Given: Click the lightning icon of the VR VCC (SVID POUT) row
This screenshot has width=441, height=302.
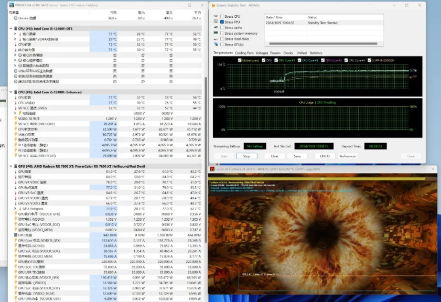Looking at the screenshot, I should [x=16, y=156].
